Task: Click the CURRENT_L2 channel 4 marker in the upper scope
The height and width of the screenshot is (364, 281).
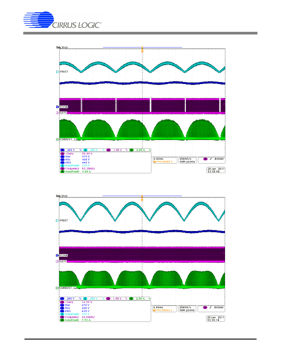Action: 57,139
